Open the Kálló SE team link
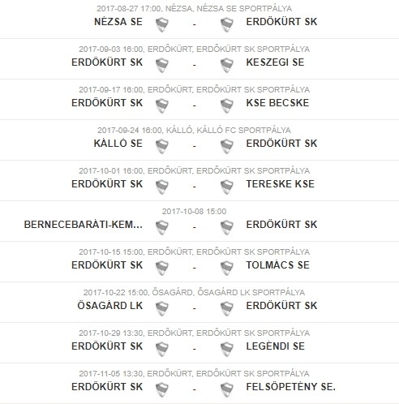399x404 pixels. click(118, 144)
